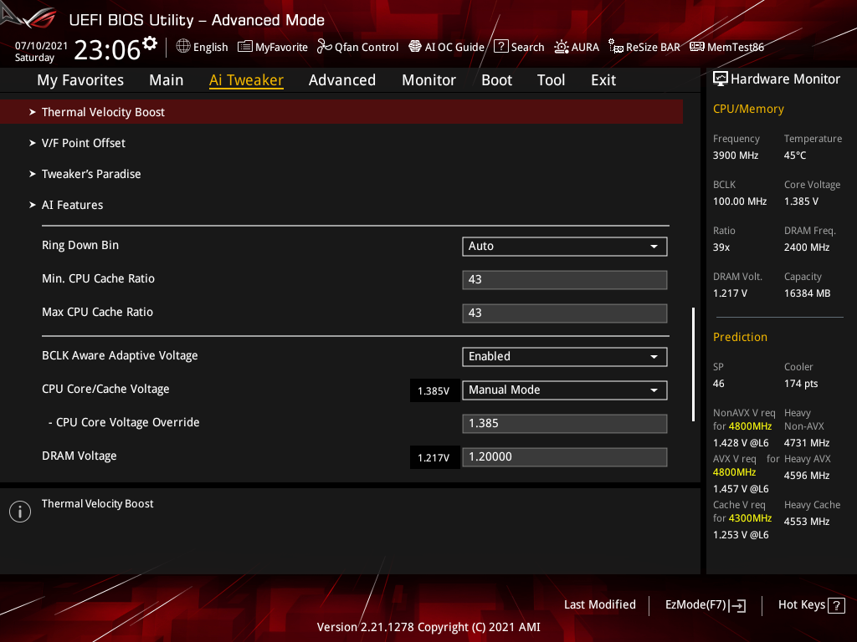Toggle ReSize BAR icon

(x=616, y=47)
